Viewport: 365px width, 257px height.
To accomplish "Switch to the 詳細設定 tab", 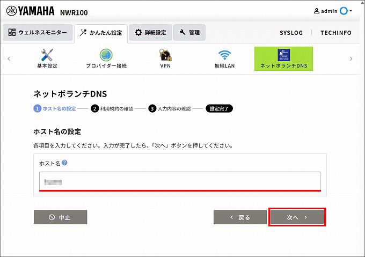I will (150, 32).
